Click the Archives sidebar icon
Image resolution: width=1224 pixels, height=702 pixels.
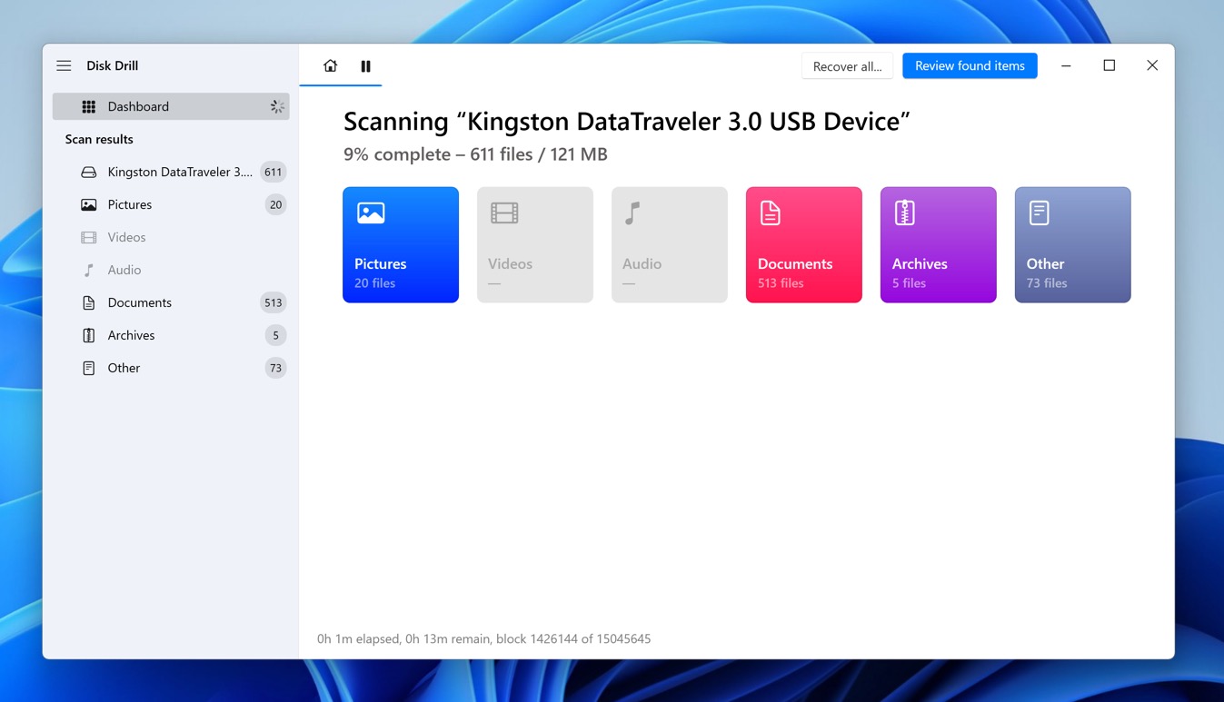[x=88, y=335]
